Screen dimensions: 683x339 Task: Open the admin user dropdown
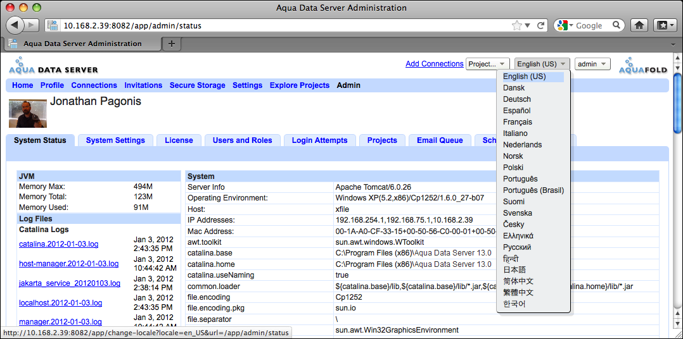click(592, 64)
